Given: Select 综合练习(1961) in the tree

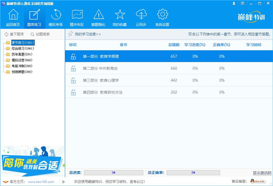Looking at the screenshot, I should point(23,49).
